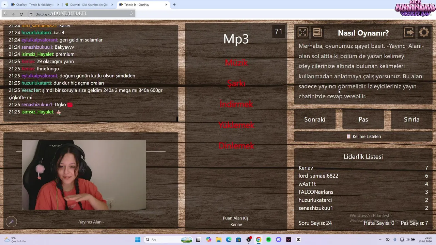Click the forbidden word Müzik
Screen dimensions: 436x245
pyautogui.click(x=236, y=63)
